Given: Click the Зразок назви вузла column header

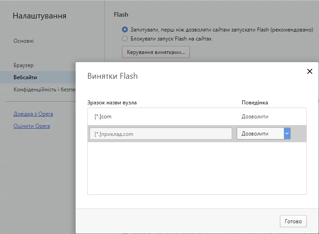Looking at the screenshot, I should (x=112, y=103).
